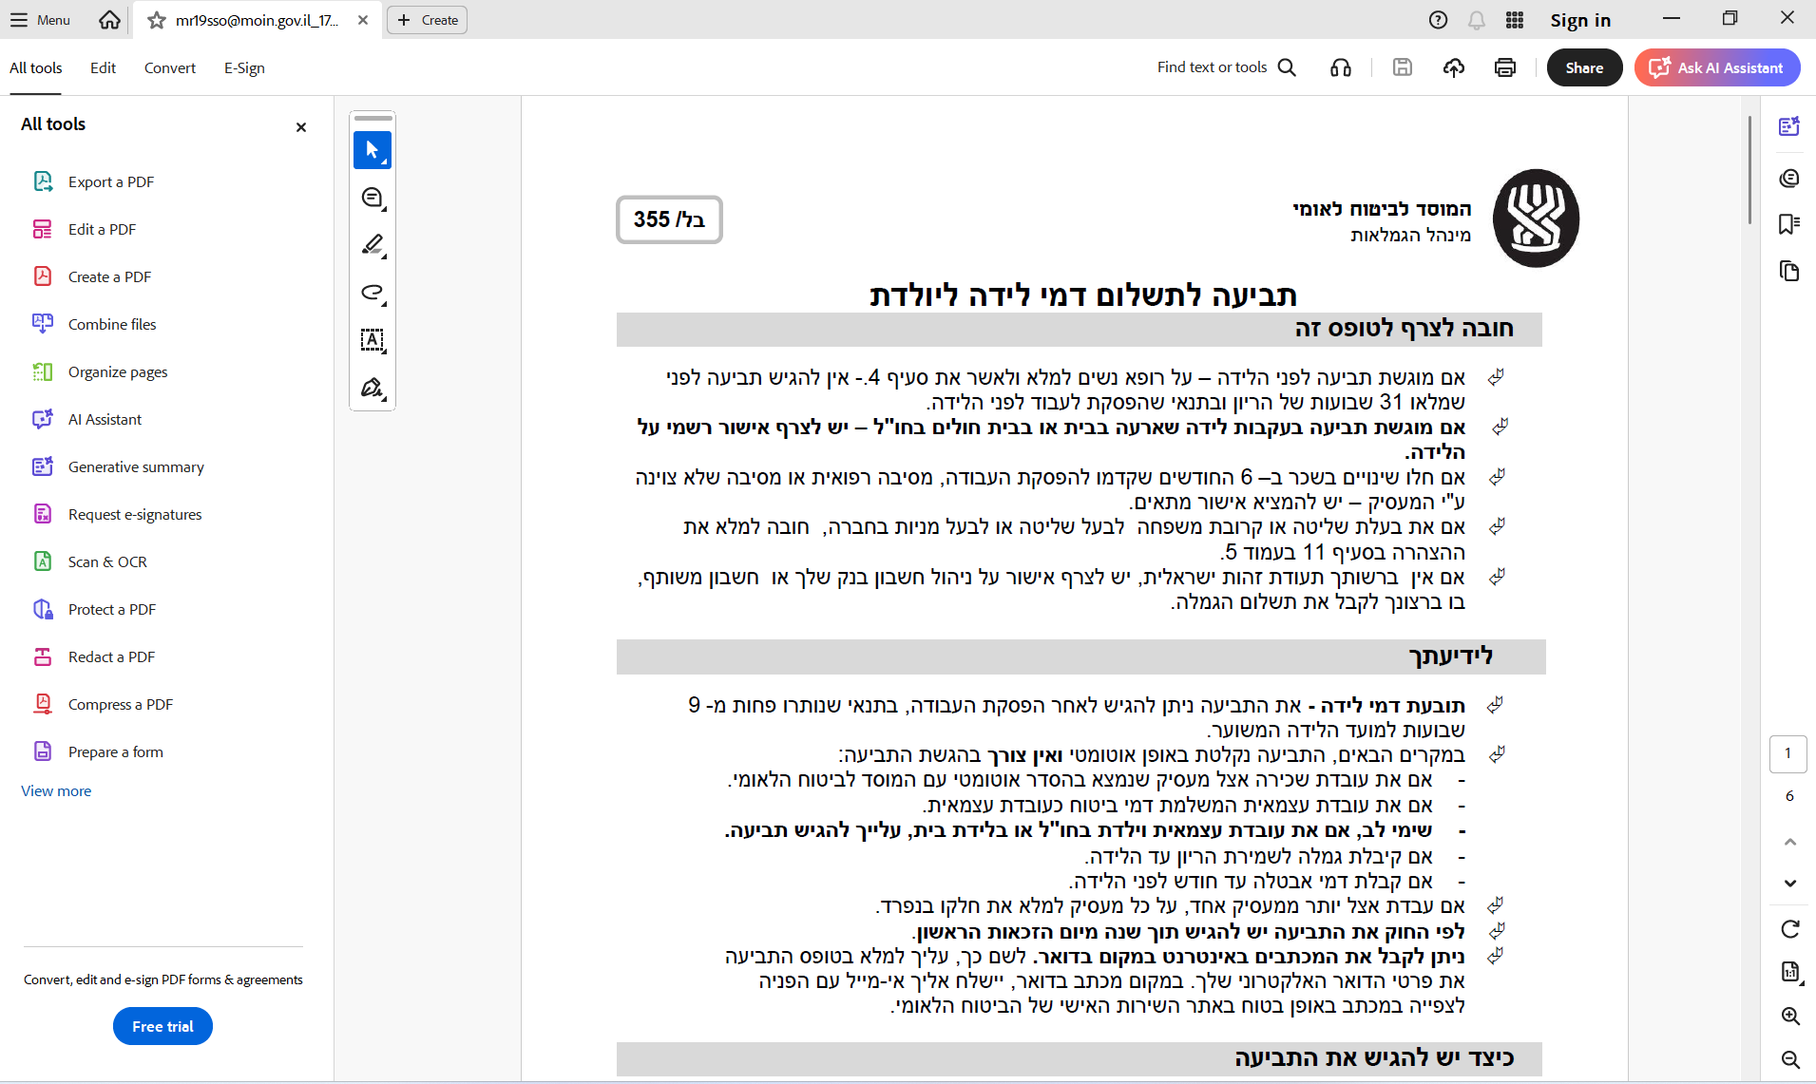Select the annotation highlighter tool
1816x1084 pixels.
coord(372,245)
